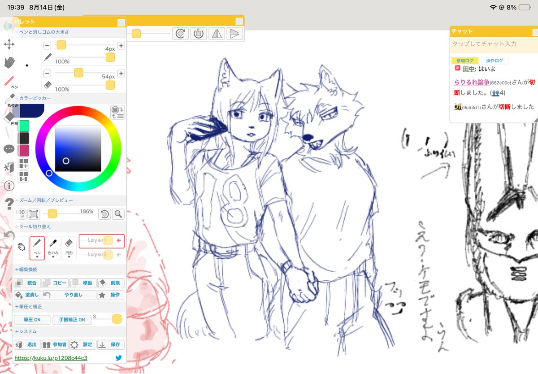Pick the 色のみ eyedropper tool in tool switcher

(x=53, y=248)
